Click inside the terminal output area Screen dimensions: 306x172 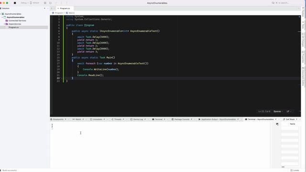[x=160, y=145]
